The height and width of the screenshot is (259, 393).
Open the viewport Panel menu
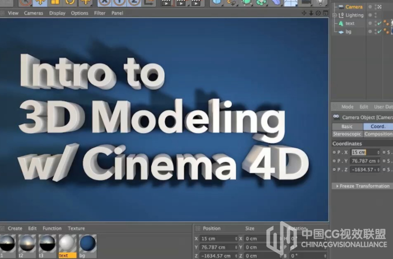pyautogui.click(x=117, y=13)
